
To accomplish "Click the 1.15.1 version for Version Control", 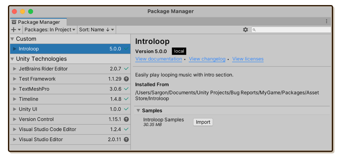I will coord(115,119).
